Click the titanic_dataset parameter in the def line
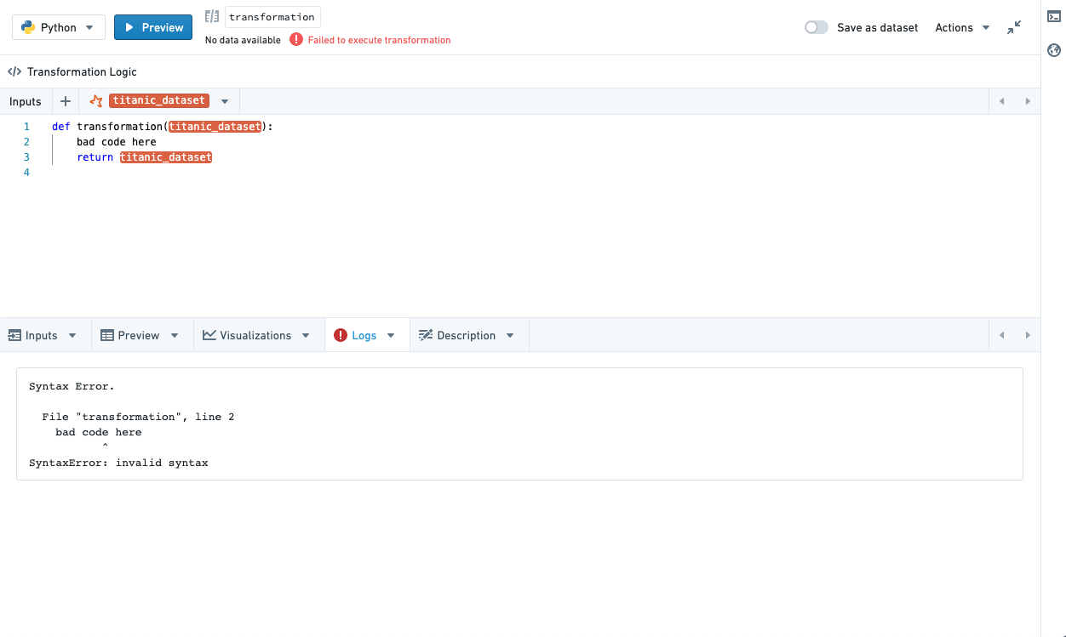1066x637 pixels. [x=215, y=127]
